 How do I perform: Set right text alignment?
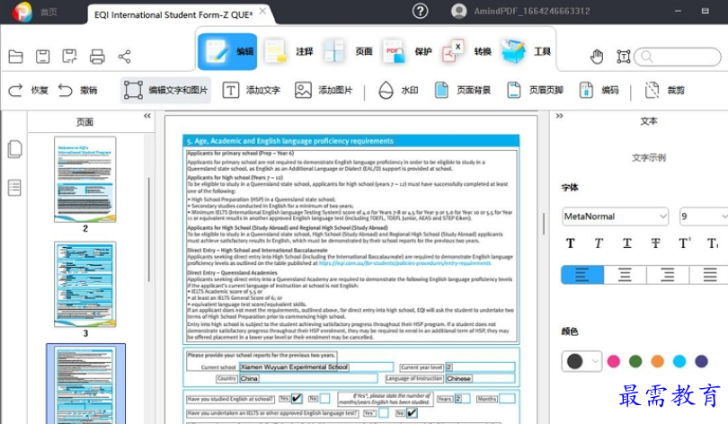coord(668,275)
